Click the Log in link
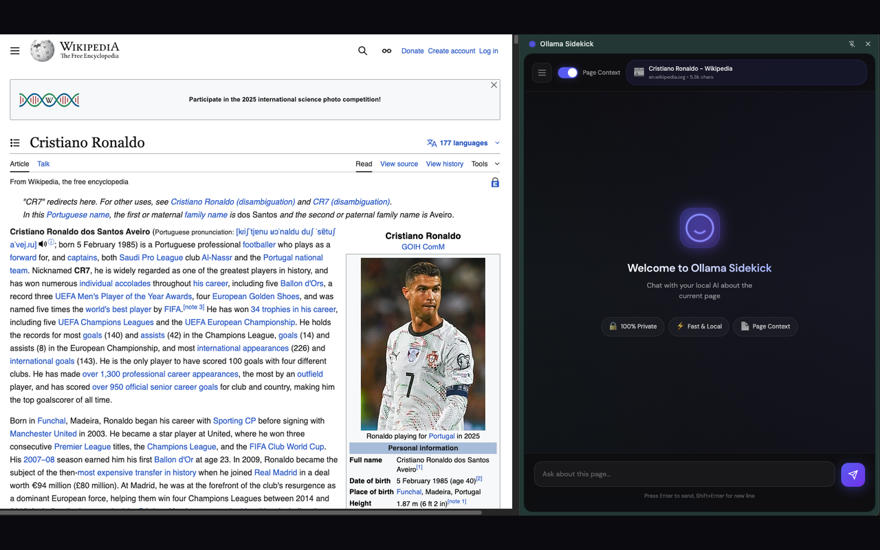This screenshot has height=550, width=880. (489, 51)
